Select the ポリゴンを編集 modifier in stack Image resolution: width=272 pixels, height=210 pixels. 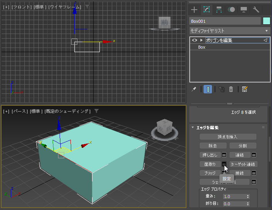[x=219, y=40]
